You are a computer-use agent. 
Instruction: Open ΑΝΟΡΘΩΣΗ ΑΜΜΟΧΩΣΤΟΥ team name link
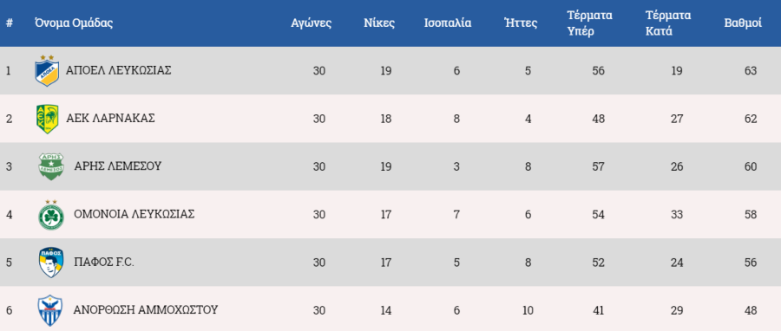(x=146, y=310)
